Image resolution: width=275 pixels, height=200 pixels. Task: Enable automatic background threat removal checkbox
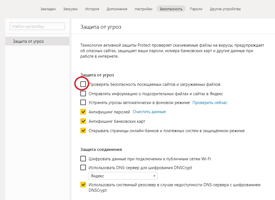pos(83,103)
